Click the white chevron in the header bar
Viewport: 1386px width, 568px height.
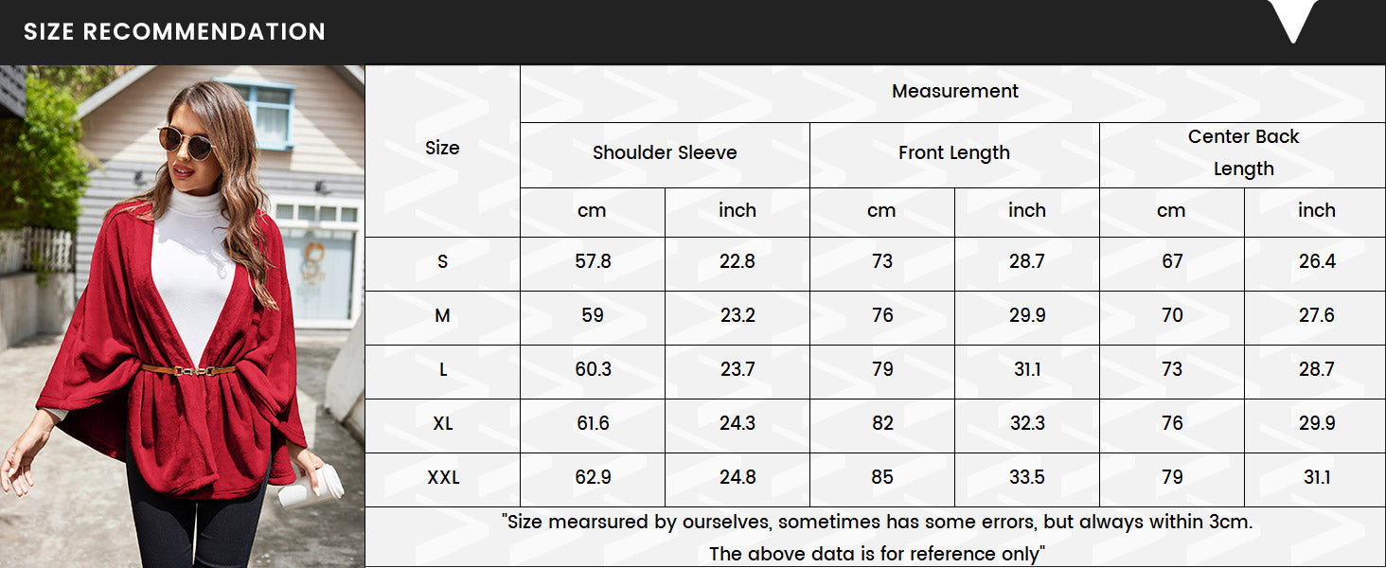(1293, 21)
